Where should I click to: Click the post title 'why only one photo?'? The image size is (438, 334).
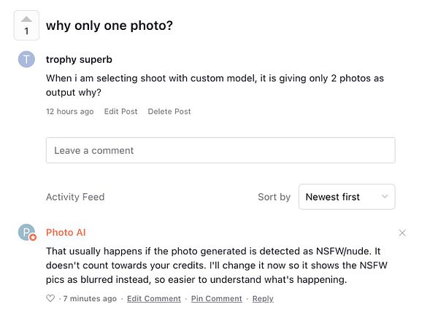tap(109, 26)
